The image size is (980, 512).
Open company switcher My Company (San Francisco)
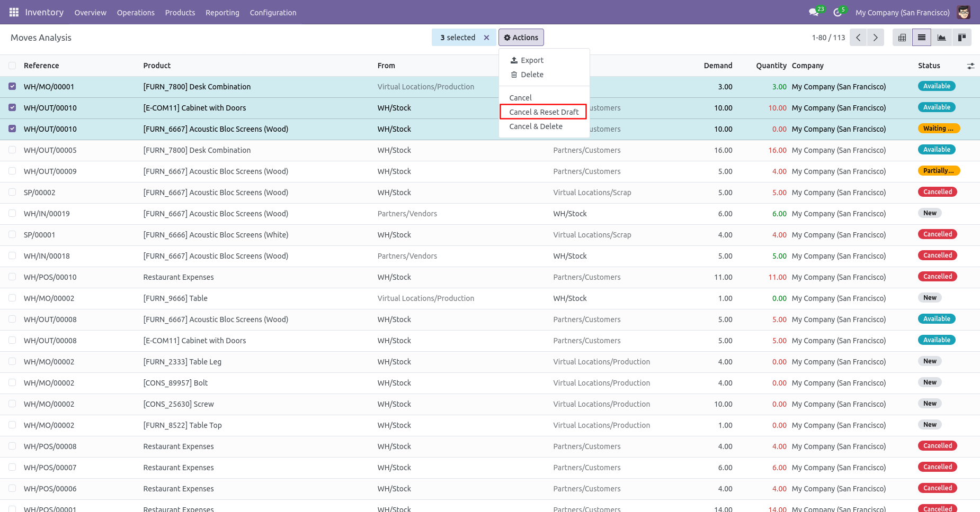click(903, 13)
